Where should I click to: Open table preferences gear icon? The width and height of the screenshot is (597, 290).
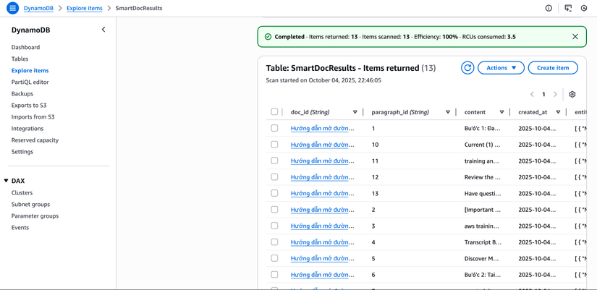coord(572,94)
